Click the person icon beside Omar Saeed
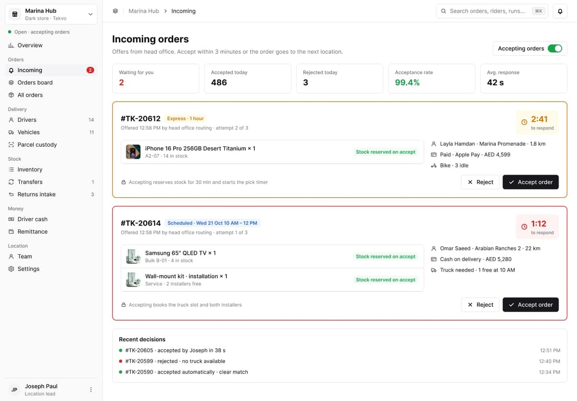 click(x=434, y=249)
